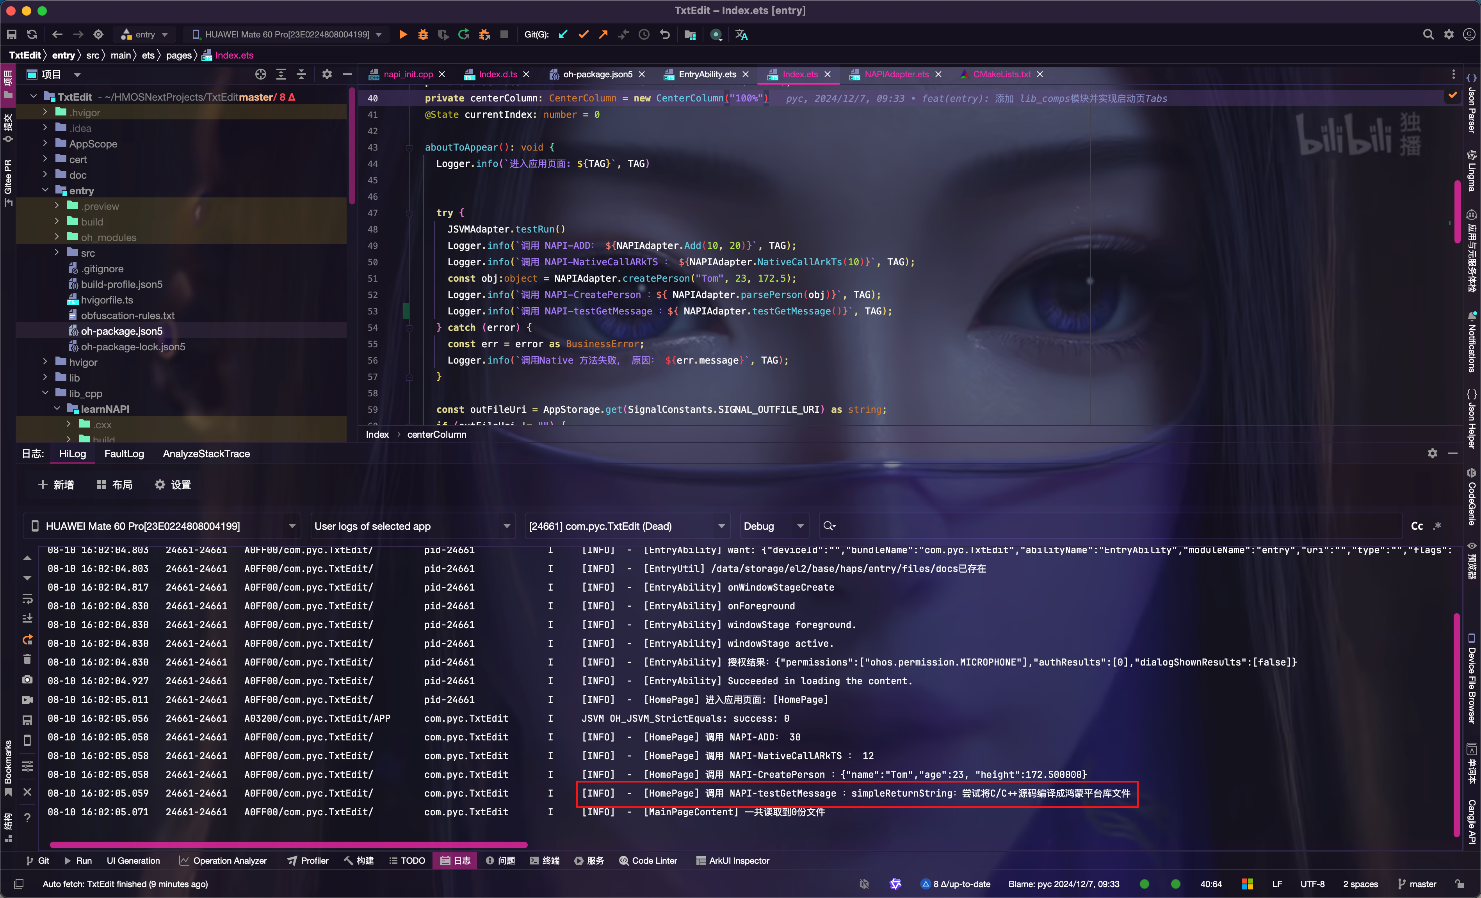Click the 布局 layout button
The image size is (1481, 898).
(x=114, y=485)
